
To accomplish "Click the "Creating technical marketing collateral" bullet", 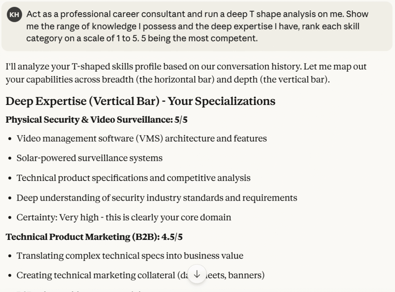I will click(x=96, y=275).
